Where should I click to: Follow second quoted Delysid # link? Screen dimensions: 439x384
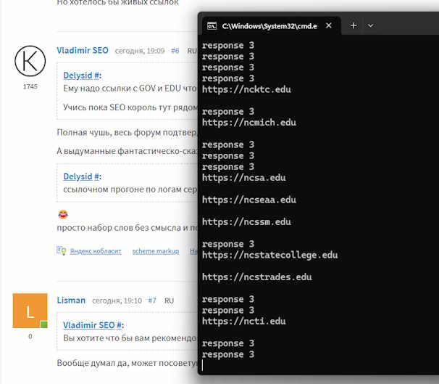[82, 176]
